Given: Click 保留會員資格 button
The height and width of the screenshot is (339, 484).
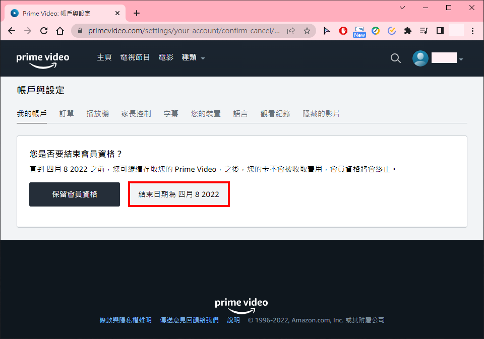Looking at the screenshot, I should pyautogui.click(x=75, y=194).
